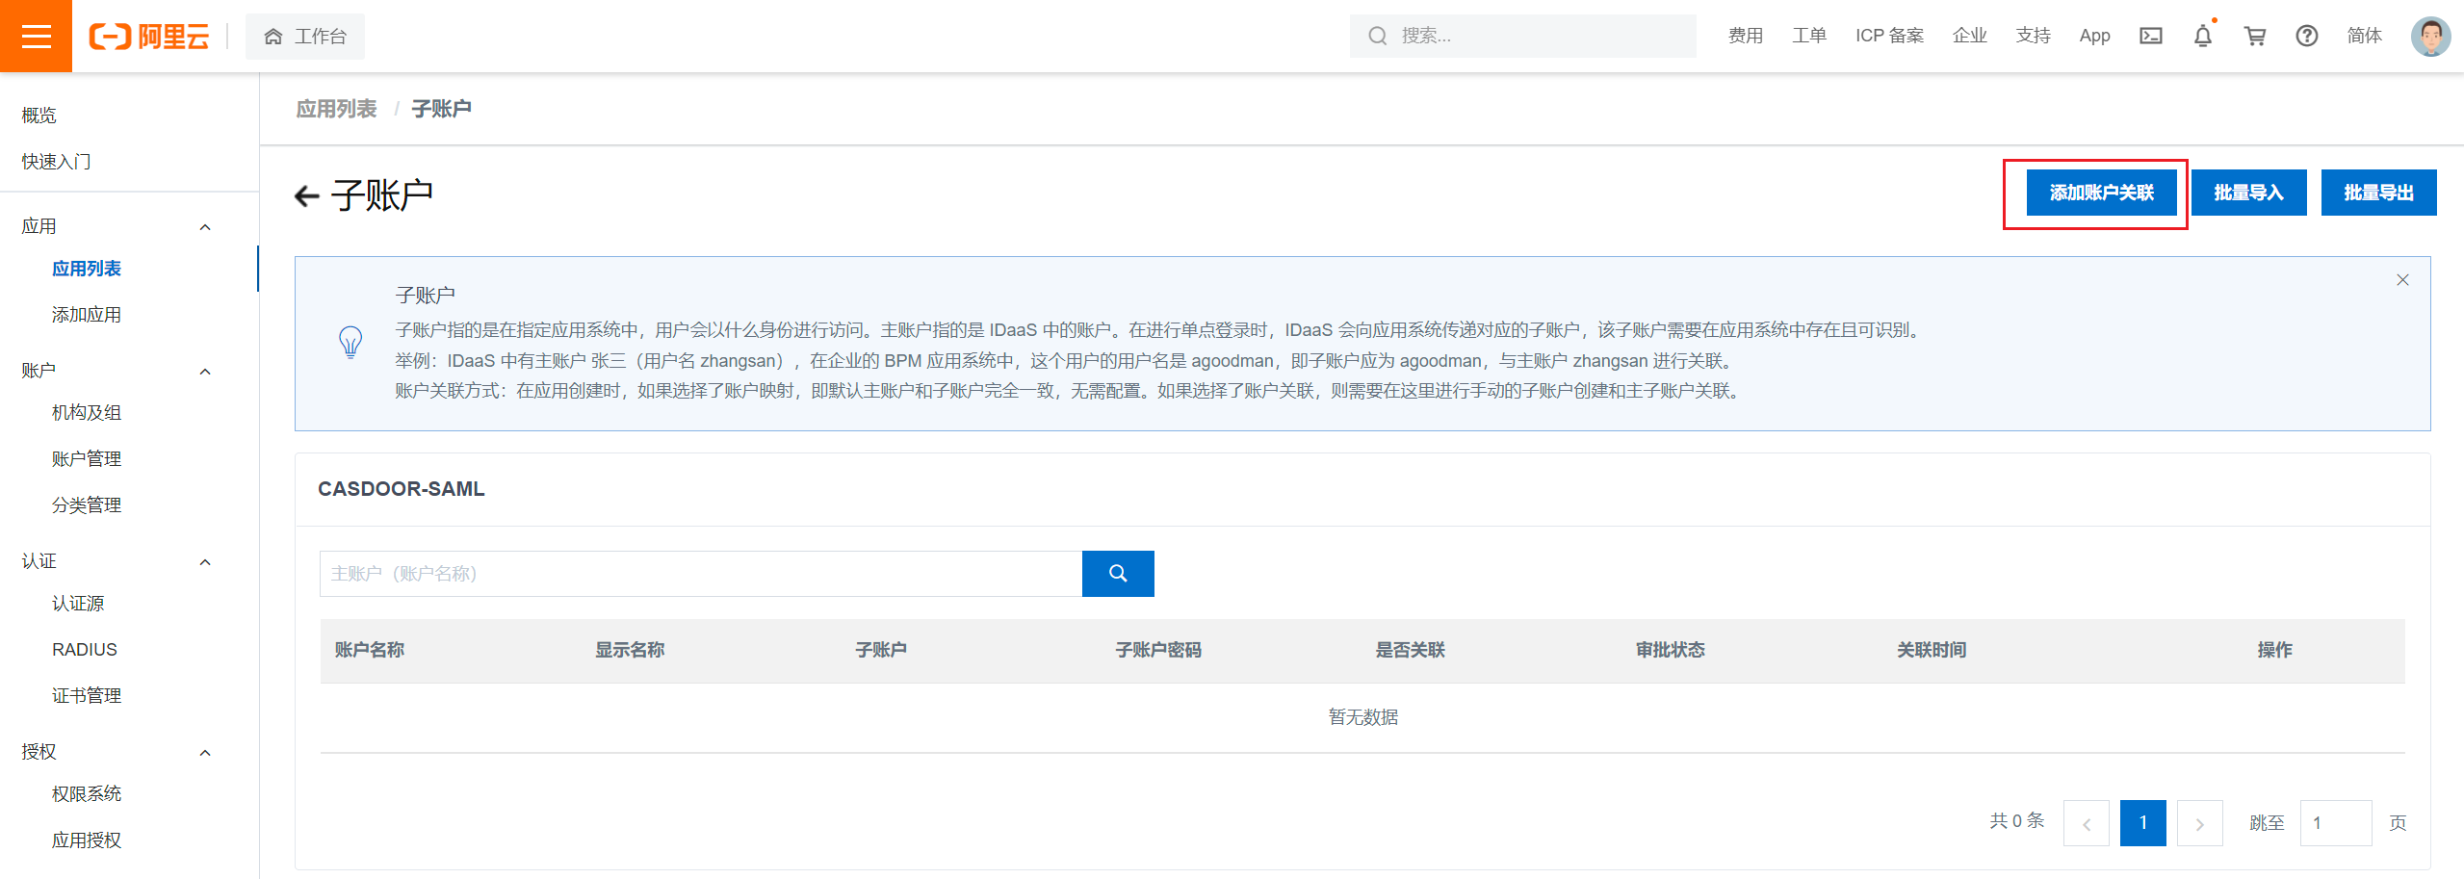View the shopping cart
2464x879 pixels.
click(x=2254, y=36)
